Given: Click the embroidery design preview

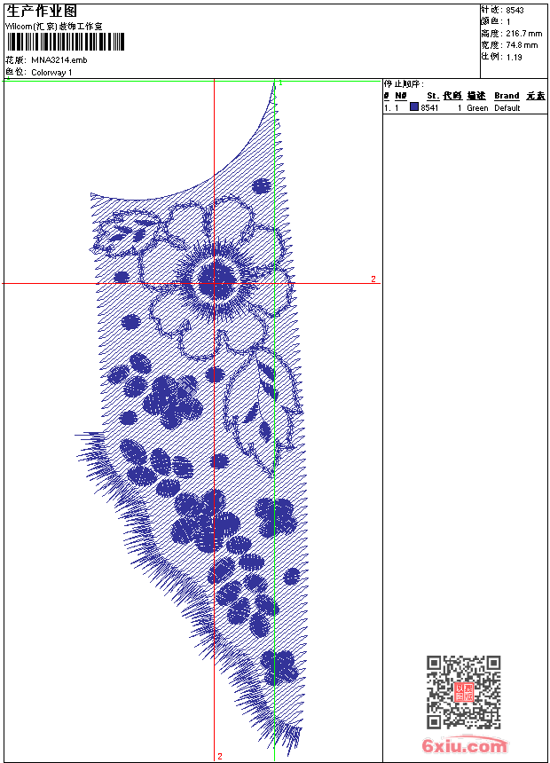Looking at the screenshot, I should pyautogui.click(x=192, y=419).
